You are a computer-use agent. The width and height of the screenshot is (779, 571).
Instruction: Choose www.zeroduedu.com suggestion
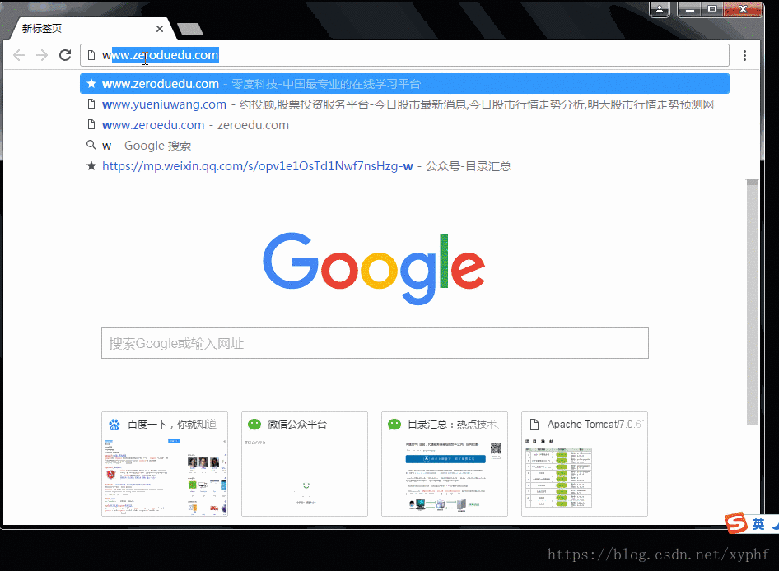click(x=404, y=84)
